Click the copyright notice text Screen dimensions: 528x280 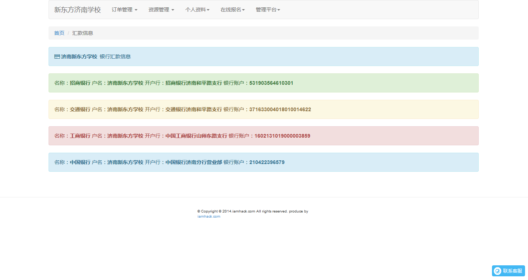coord(253,211)
